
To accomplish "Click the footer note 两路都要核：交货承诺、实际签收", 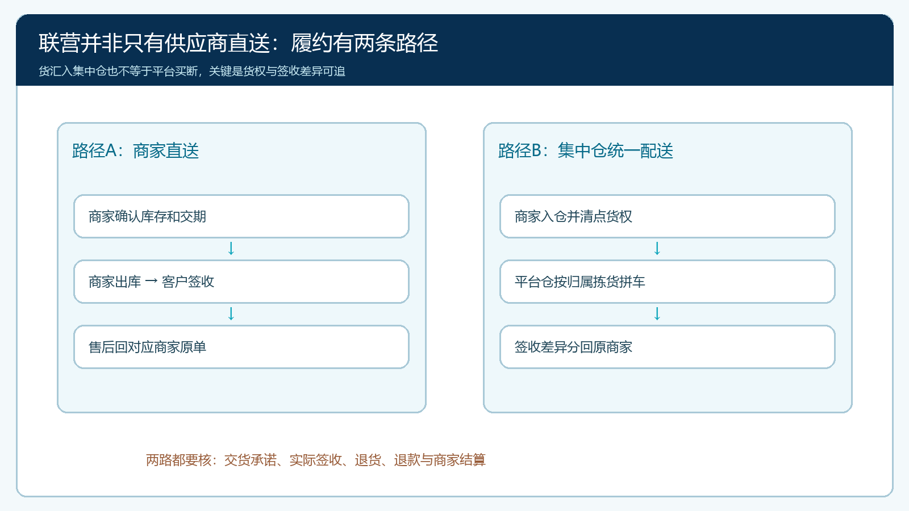I will click(x=244, y=460).
